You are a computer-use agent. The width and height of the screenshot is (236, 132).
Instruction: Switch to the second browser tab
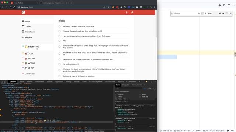point(53,3)
